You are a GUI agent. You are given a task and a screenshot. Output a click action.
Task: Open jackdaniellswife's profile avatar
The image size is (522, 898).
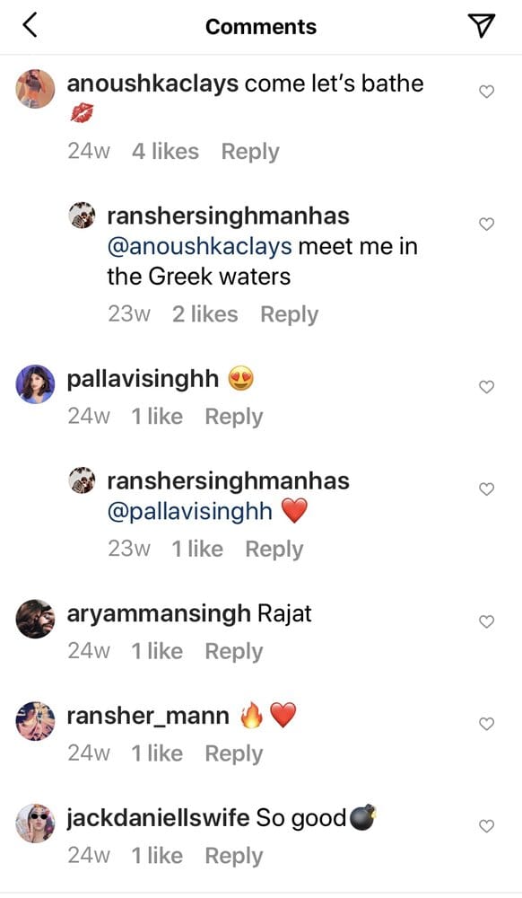[35, 823]
